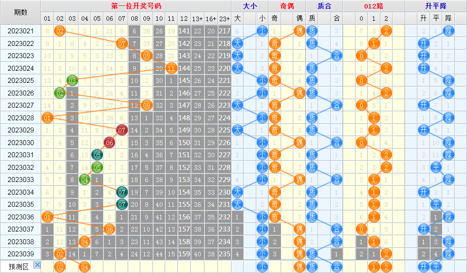Toggle predicted 质 ball in 预测区 row
Screen dimensions: 467x273
click(x=312, y=267)
